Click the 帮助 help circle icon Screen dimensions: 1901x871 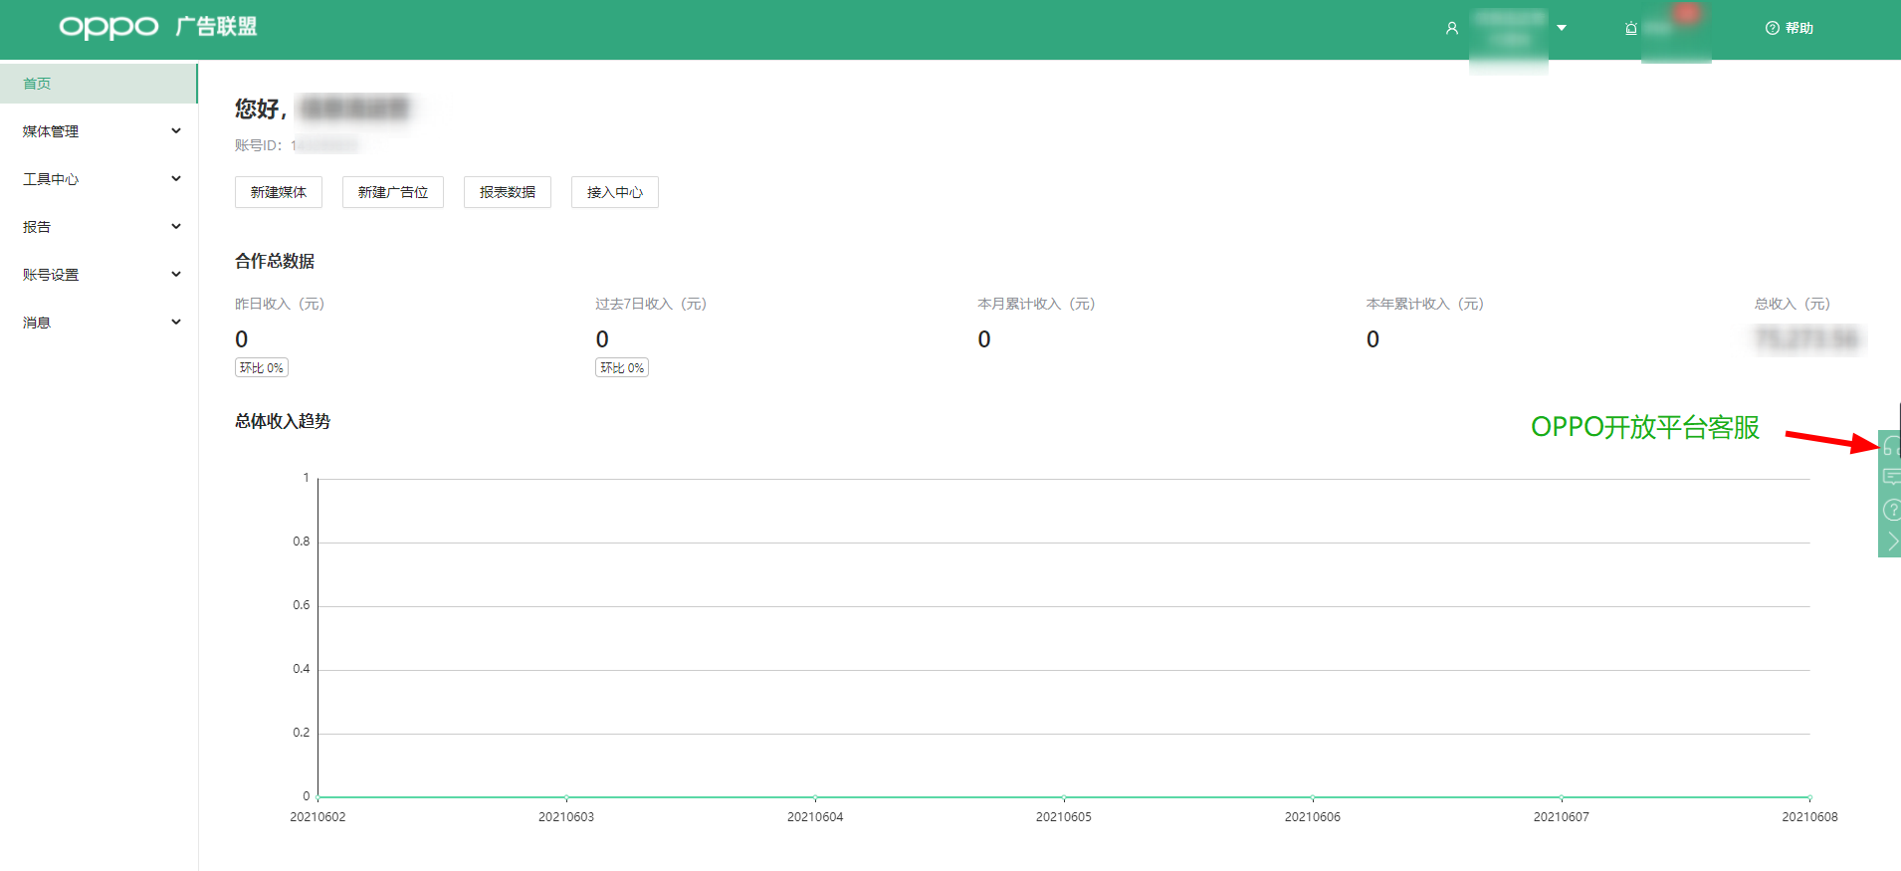1772,29
